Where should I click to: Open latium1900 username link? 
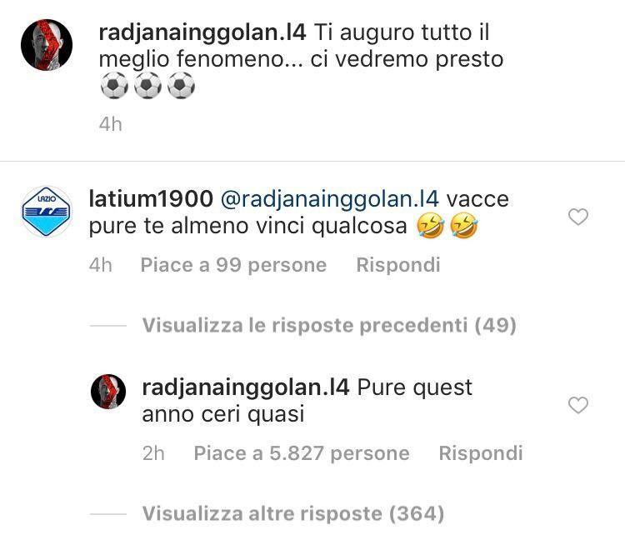(x=151, y=199)
